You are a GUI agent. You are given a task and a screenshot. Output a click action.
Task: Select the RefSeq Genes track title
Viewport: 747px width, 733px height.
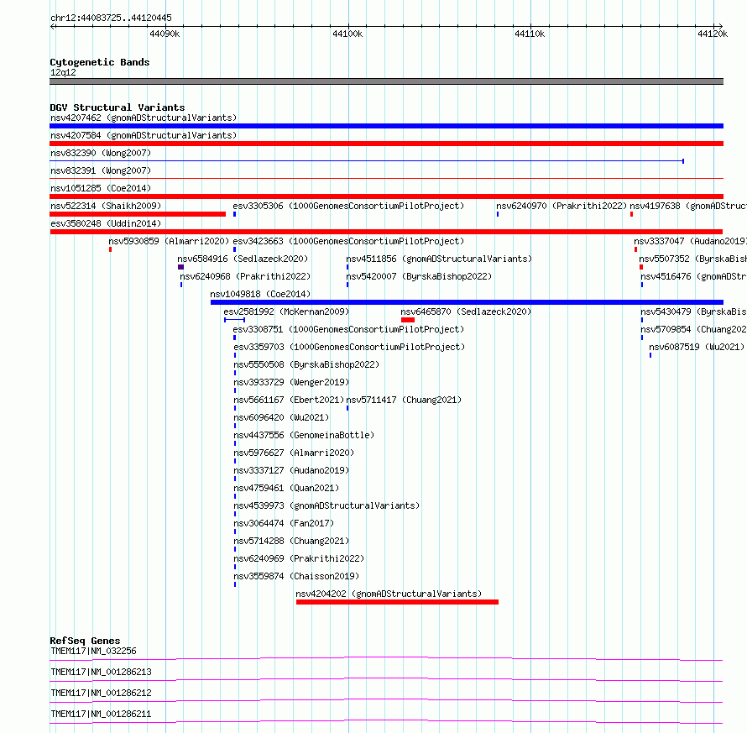(85, 641)
